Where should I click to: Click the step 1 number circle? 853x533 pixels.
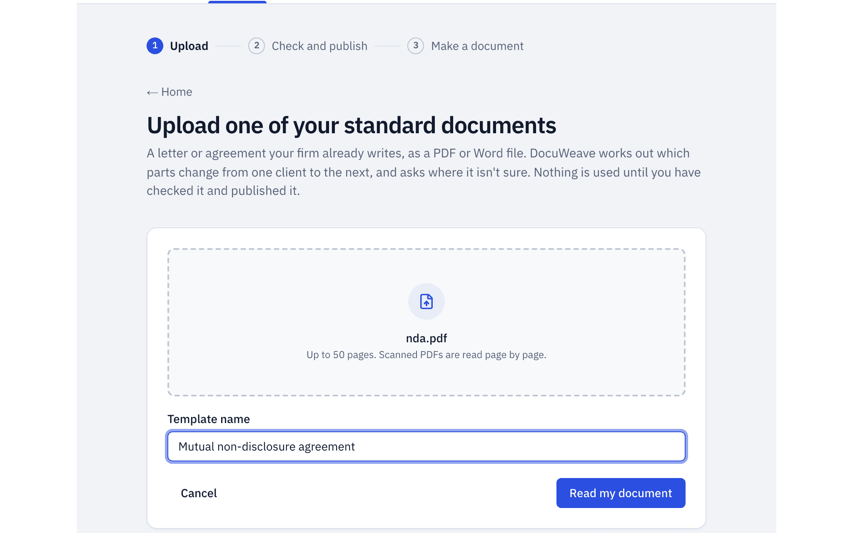[155, 46]
